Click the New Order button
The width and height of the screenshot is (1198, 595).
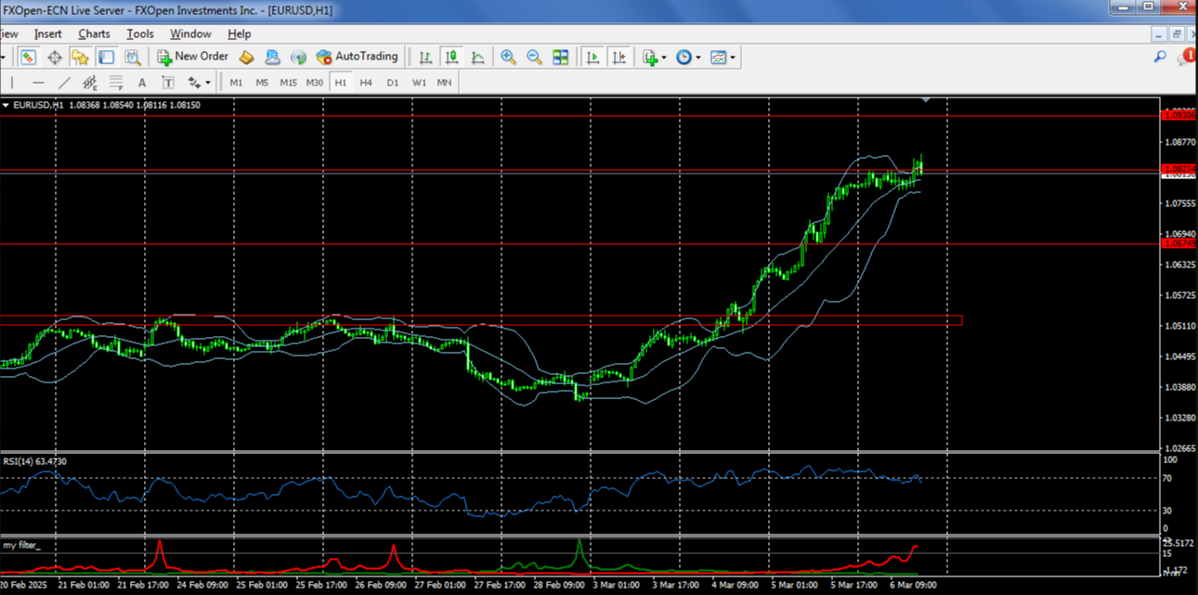point(192,57)
